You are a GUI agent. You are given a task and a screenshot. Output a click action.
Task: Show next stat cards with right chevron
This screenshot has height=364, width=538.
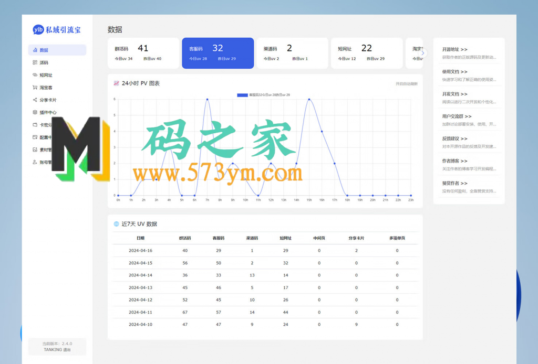click(423, 53)
